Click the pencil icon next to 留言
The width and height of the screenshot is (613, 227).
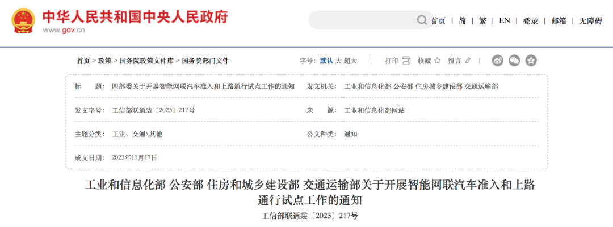[468, 61]
